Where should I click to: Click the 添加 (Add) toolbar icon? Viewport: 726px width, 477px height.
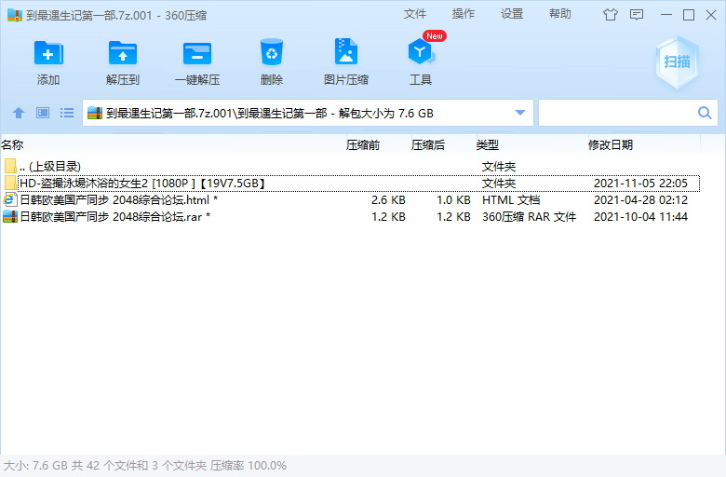click(48, 54)
